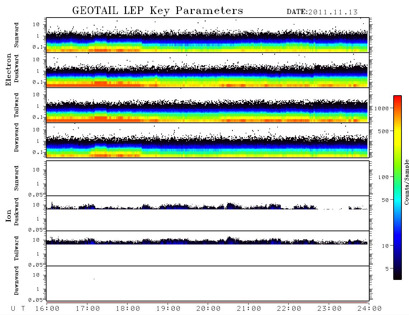
Task: Click the "U T" time axis label
Action: [x=18, y=309]
